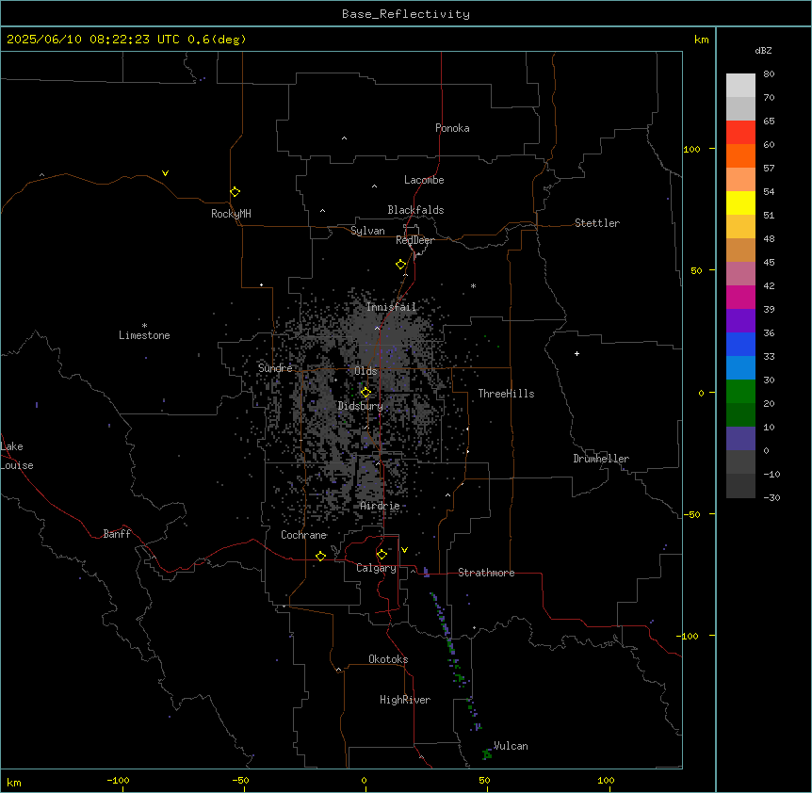Click the Base_Reflectivity title
The width and height of the screenshot is (812, 793).
(406, 14)
